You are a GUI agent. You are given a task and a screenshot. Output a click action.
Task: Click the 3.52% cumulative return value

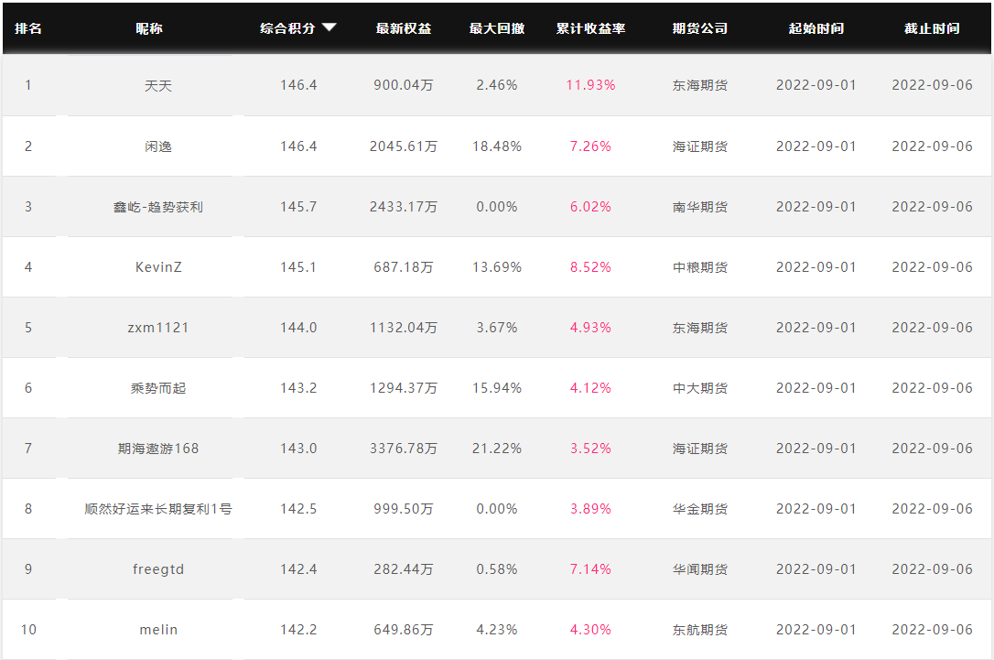coord(591,449)
